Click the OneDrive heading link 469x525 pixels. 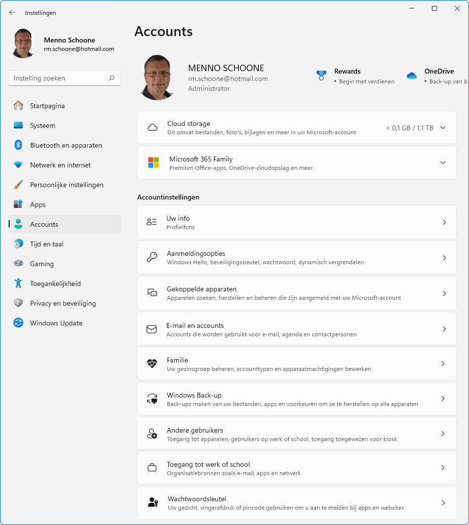pos(439,71)
